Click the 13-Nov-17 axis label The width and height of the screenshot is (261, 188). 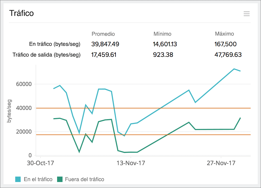click(130, 163)
